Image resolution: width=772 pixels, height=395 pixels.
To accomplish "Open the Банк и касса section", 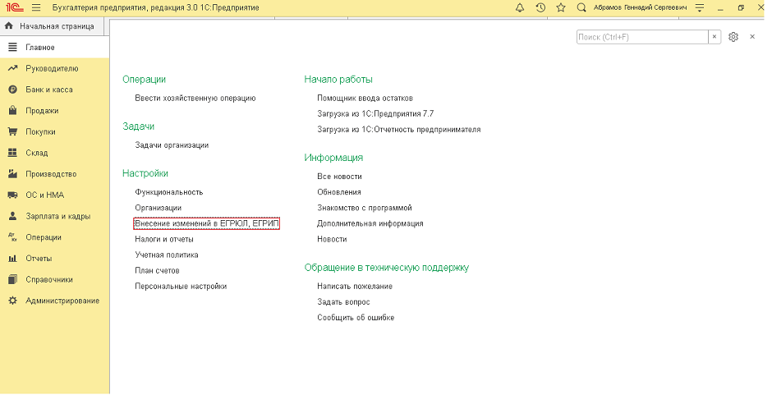I will click(54, 90).
